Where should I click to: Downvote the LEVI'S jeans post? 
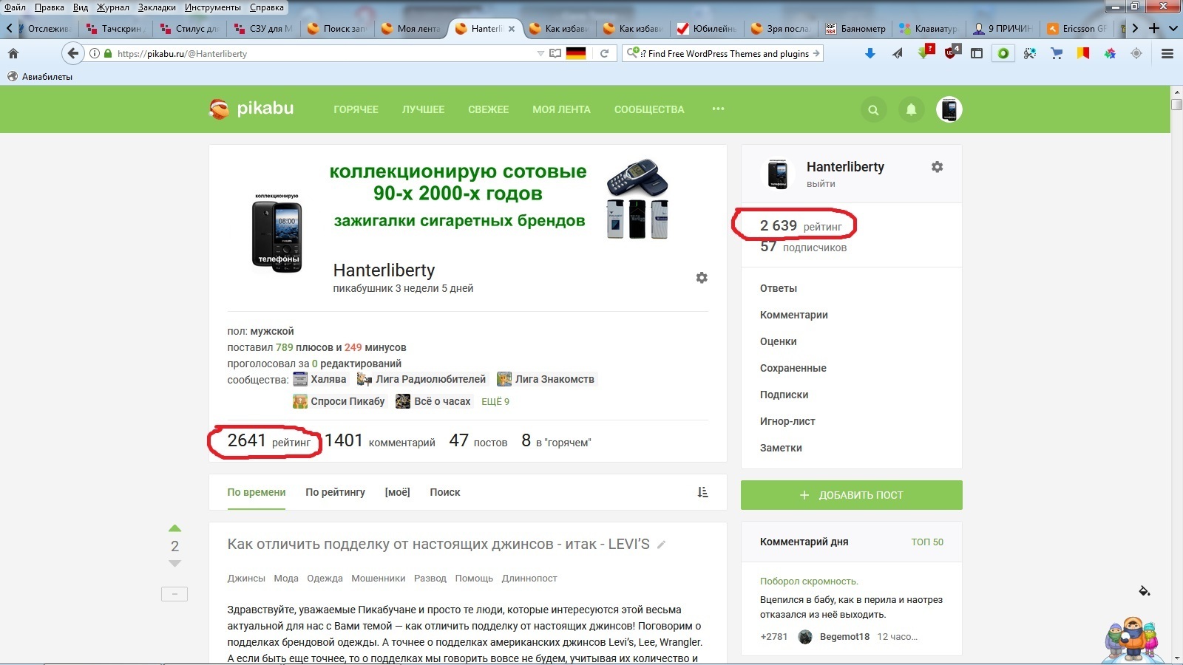(x=174, y=564)
